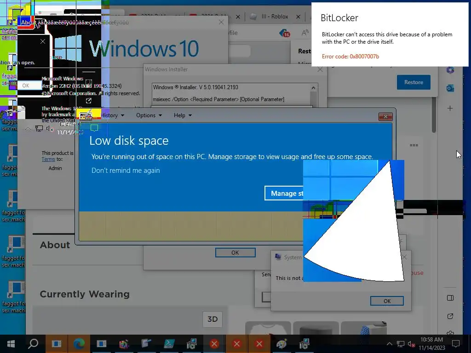Click the Windows Installer text box up arrow
This screenshot has height=353, width=471.
coord(313,88)
